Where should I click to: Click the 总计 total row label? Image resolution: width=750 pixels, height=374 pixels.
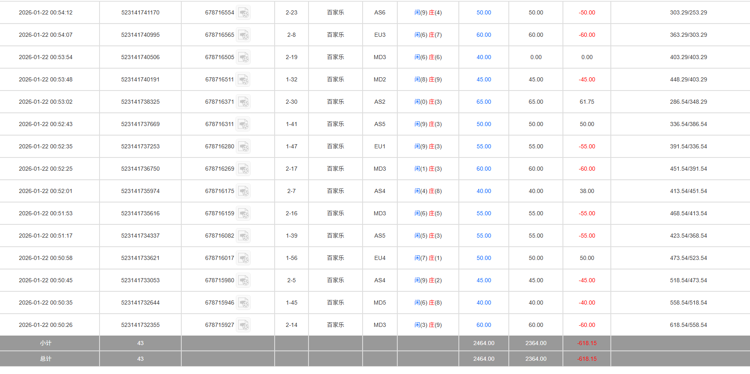pos(46,359)
